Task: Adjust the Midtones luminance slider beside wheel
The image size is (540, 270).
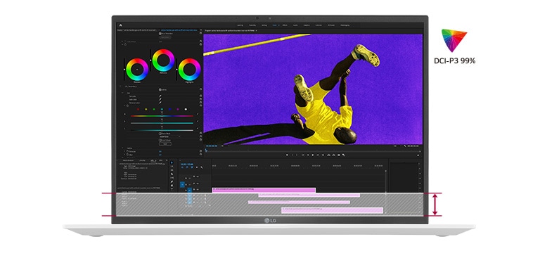Action: pos(150,60)
